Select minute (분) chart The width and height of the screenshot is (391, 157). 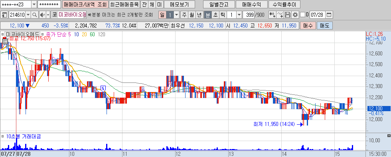point(207,15)
